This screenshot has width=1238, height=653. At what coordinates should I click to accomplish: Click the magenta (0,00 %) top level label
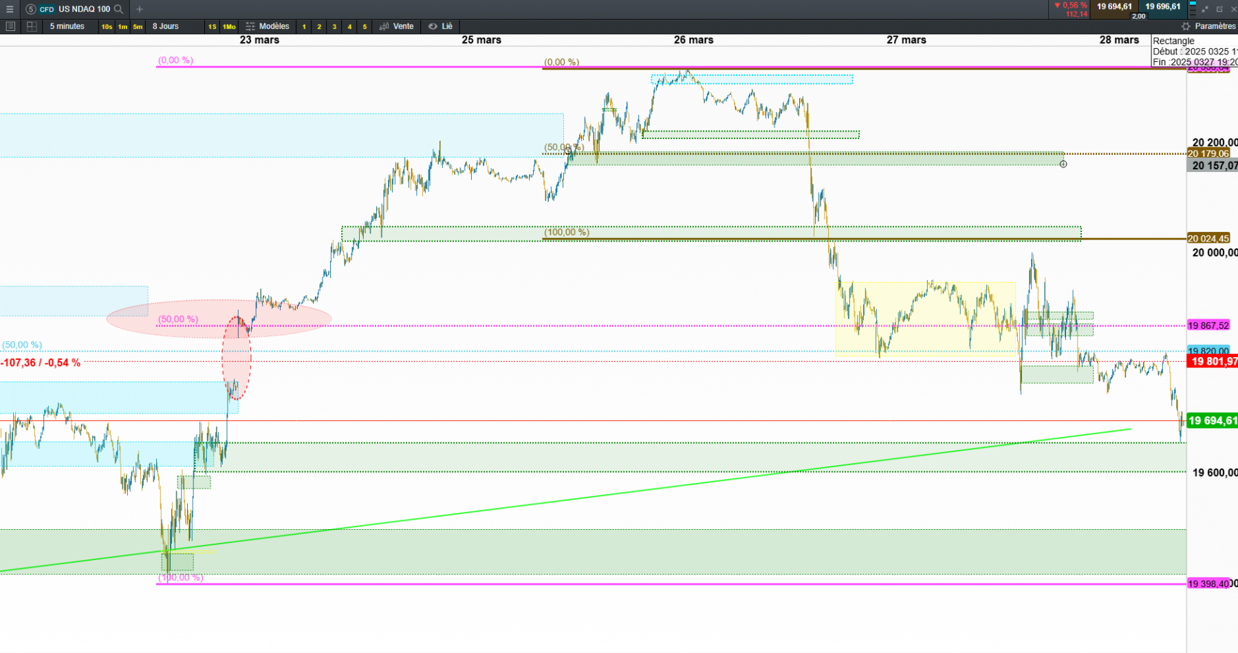tap(175, 60)
